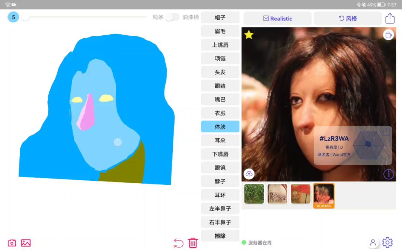The image size is (402, 251).
Task: Click the coffee cup icon on the image
Action: click(388, 35)
